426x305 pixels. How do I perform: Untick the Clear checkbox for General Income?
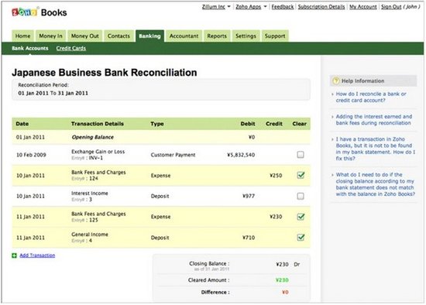pos(301,238)
